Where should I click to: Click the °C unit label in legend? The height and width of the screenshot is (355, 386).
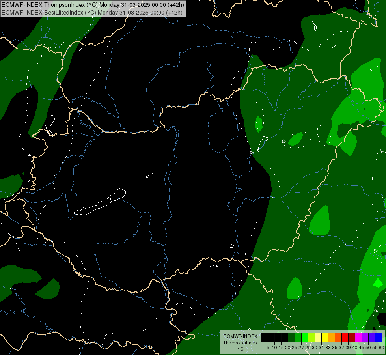click(x=241, y=349)
